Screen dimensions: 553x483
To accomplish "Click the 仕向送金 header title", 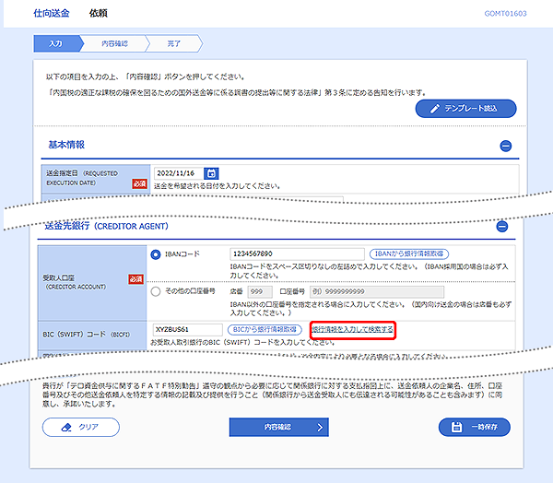I will point(52,14).
